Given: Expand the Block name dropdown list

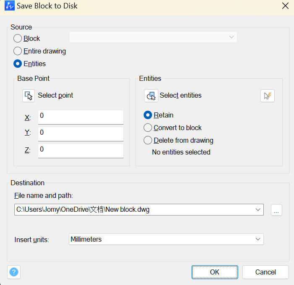Looking at the screenshot, I should pos(153,37).
